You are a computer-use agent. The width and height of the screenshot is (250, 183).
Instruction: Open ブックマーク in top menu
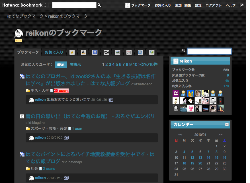(141, 5)
